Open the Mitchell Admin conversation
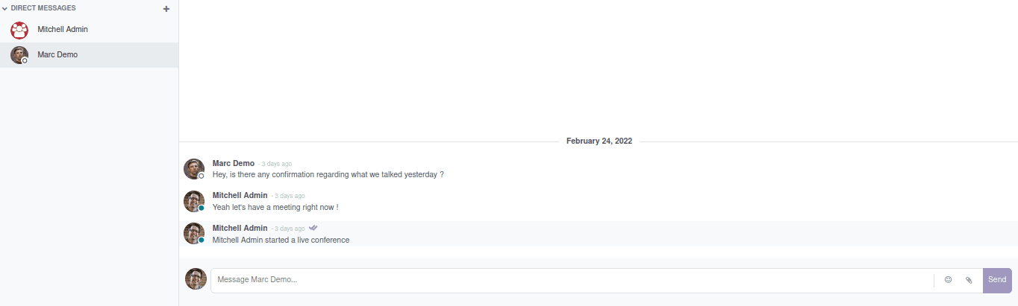The width and height of the screenshot is (1018, 306). coord(63,30)
